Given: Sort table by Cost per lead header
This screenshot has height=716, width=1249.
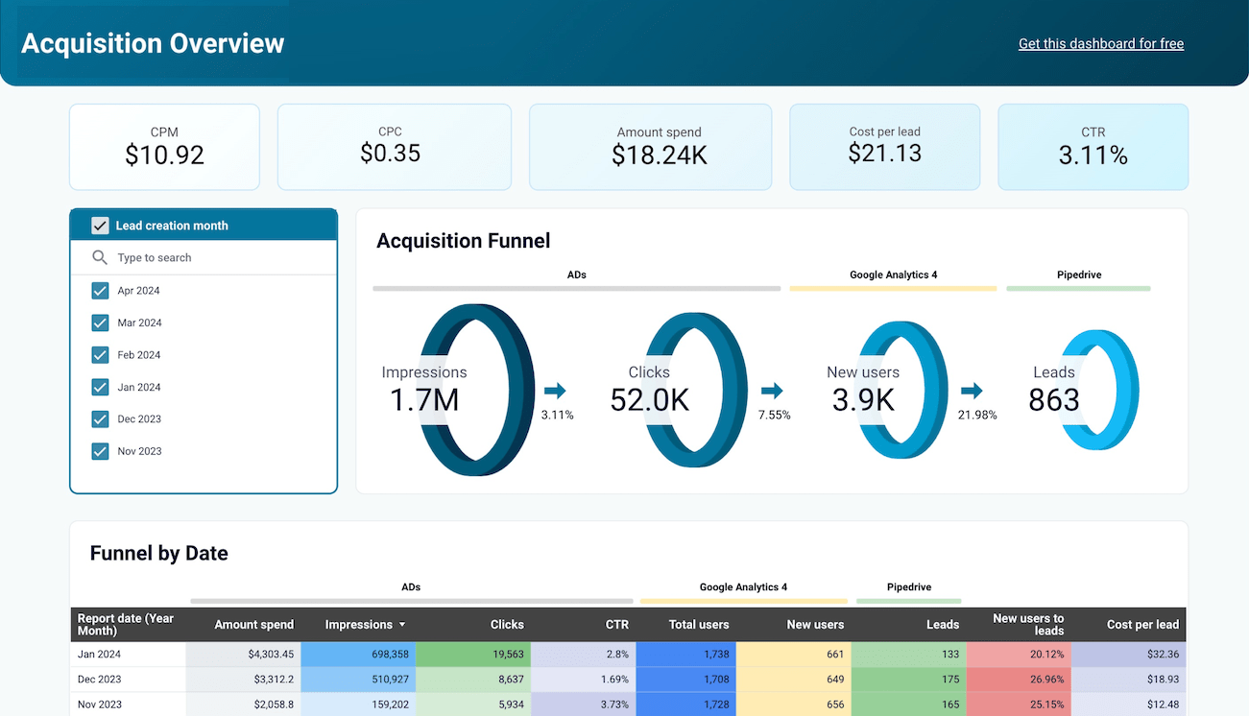Looking at the screenshot, I should pyautogui.click(x=1141, y=625).
